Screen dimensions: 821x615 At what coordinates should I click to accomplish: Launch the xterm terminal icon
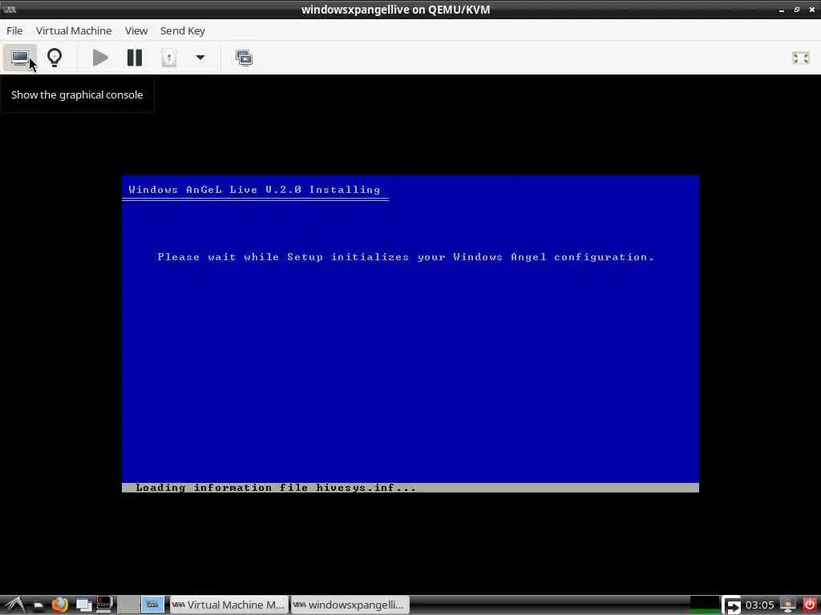104,605
